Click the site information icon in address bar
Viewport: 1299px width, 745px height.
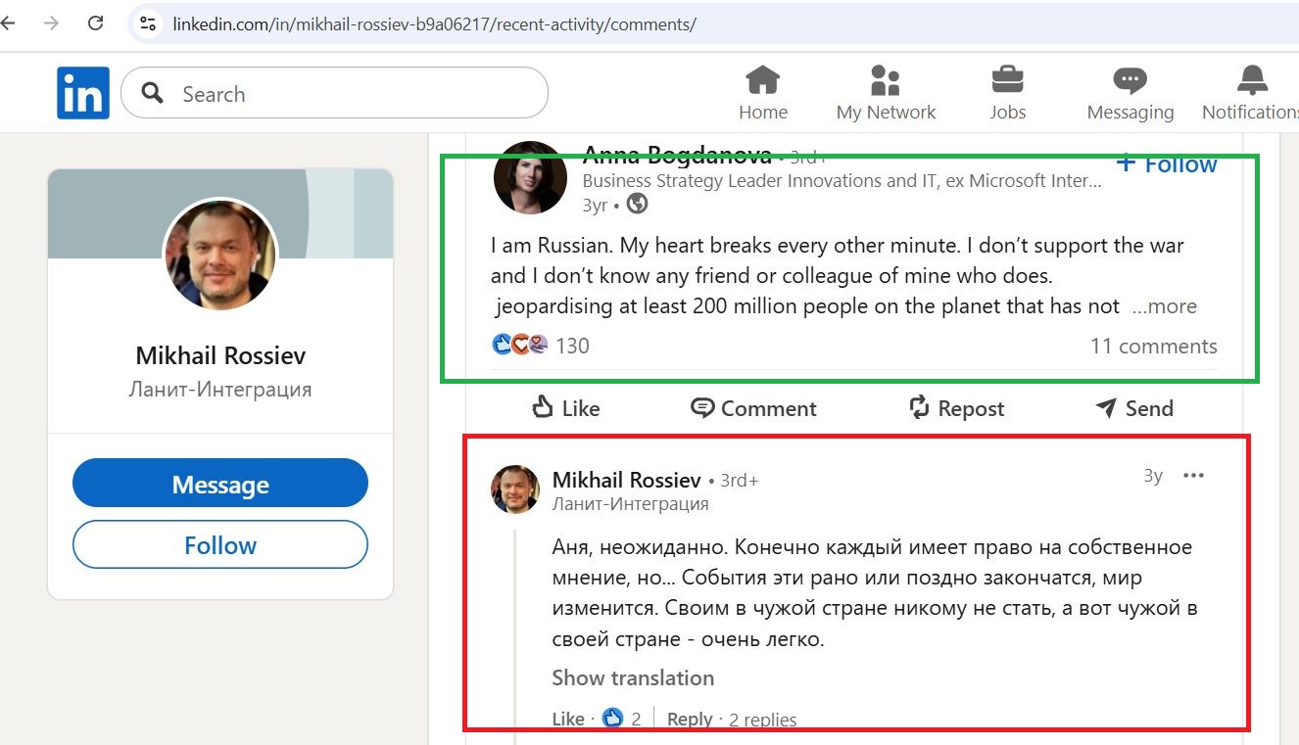click(x=148, y=23)
